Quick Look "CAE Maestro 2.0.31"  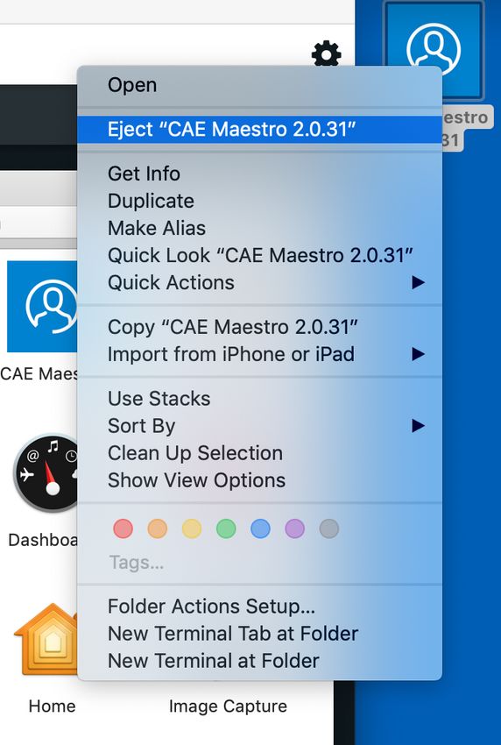(259, 255)
